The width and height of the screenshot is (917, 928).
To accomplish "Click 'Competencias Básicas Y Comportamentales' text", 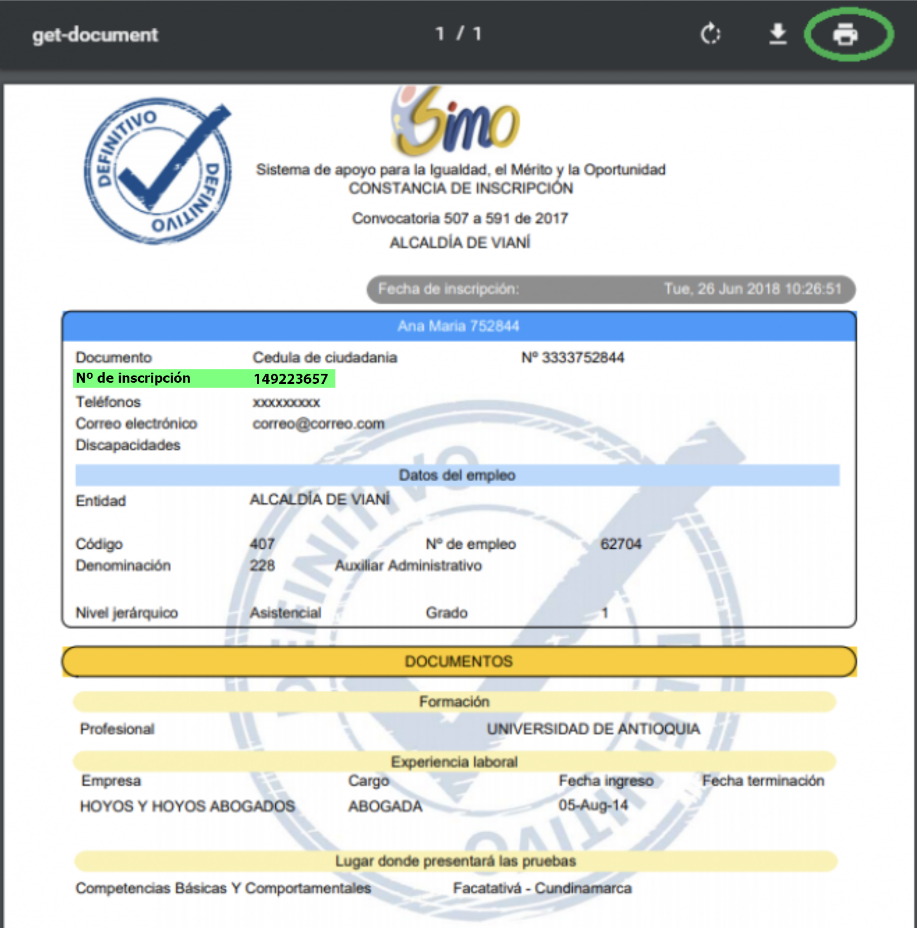I will pos(223,888).
